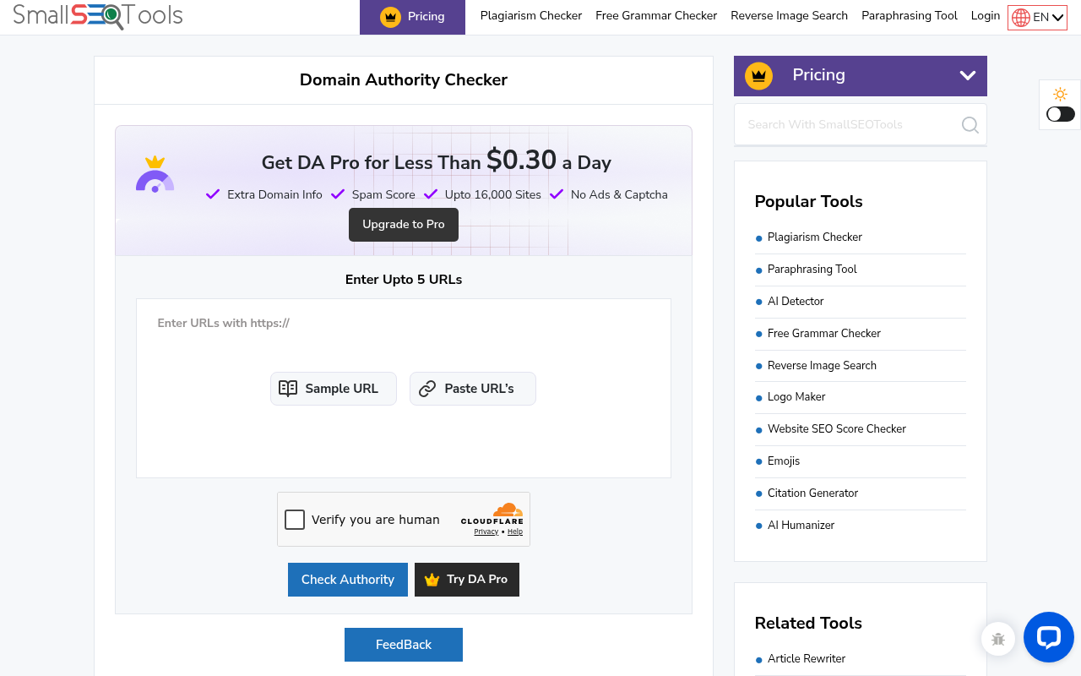Viewport: 1081px width, 676px height.
Task: Expand the sidebar Pricing panel chevron
Action: (968, 76)
